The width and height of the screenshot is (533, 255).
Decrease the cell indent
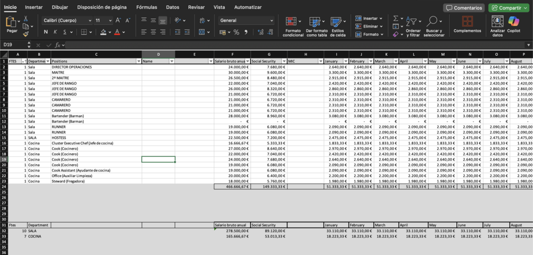pyautogui.click(x=178, y=32)
